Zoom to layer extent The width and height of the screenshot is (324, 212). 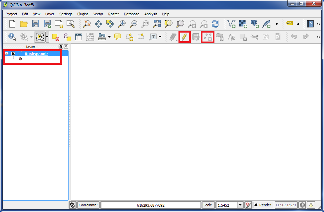(x=180, y=24)
